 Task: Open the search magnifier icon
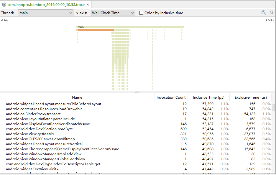(x=272, y=13)
